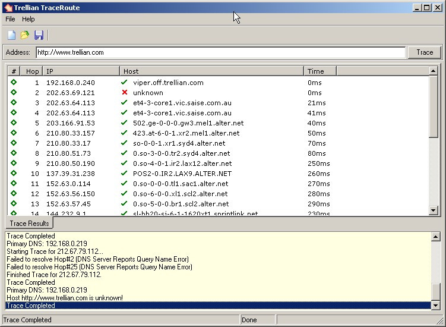Viewport: 446px width, 327px height.
Task: Click the green check beside POS2-0.IR2.LAX9.ALTER.NET
Action: click(124, 173)
